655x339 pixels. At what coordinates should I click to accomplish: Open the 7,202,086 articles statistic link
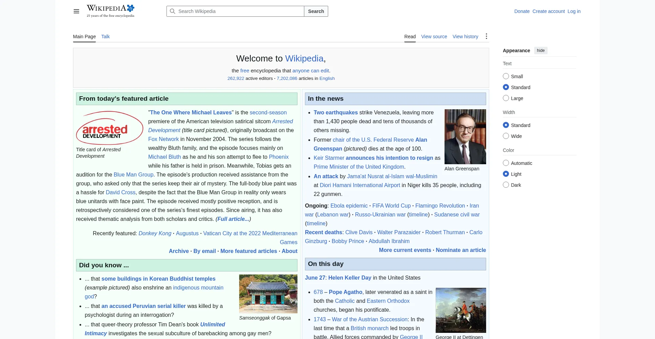click(x=287, y=78)
